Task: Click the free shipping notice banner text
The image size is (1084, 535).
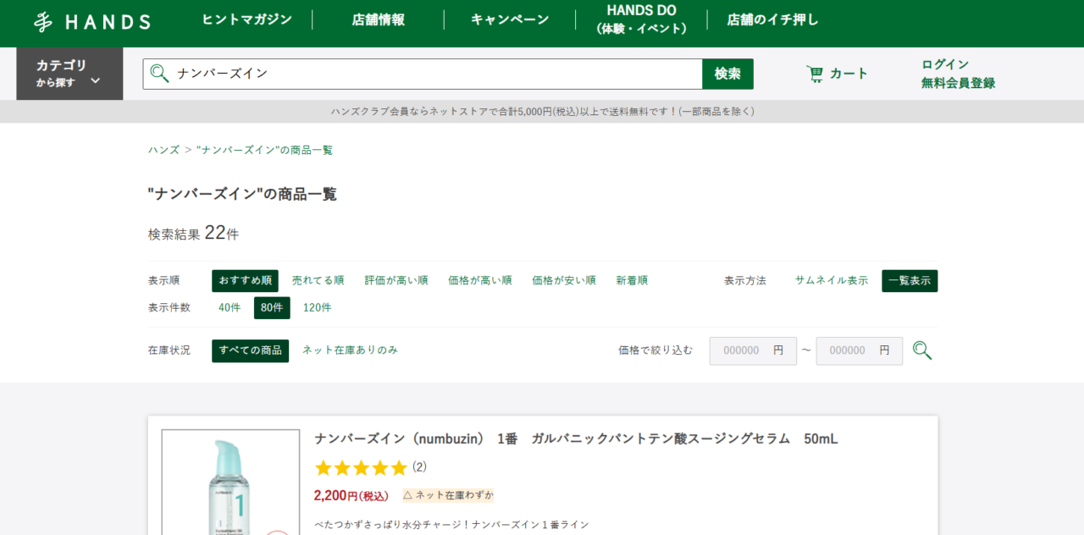Action: tap(542, 112)
